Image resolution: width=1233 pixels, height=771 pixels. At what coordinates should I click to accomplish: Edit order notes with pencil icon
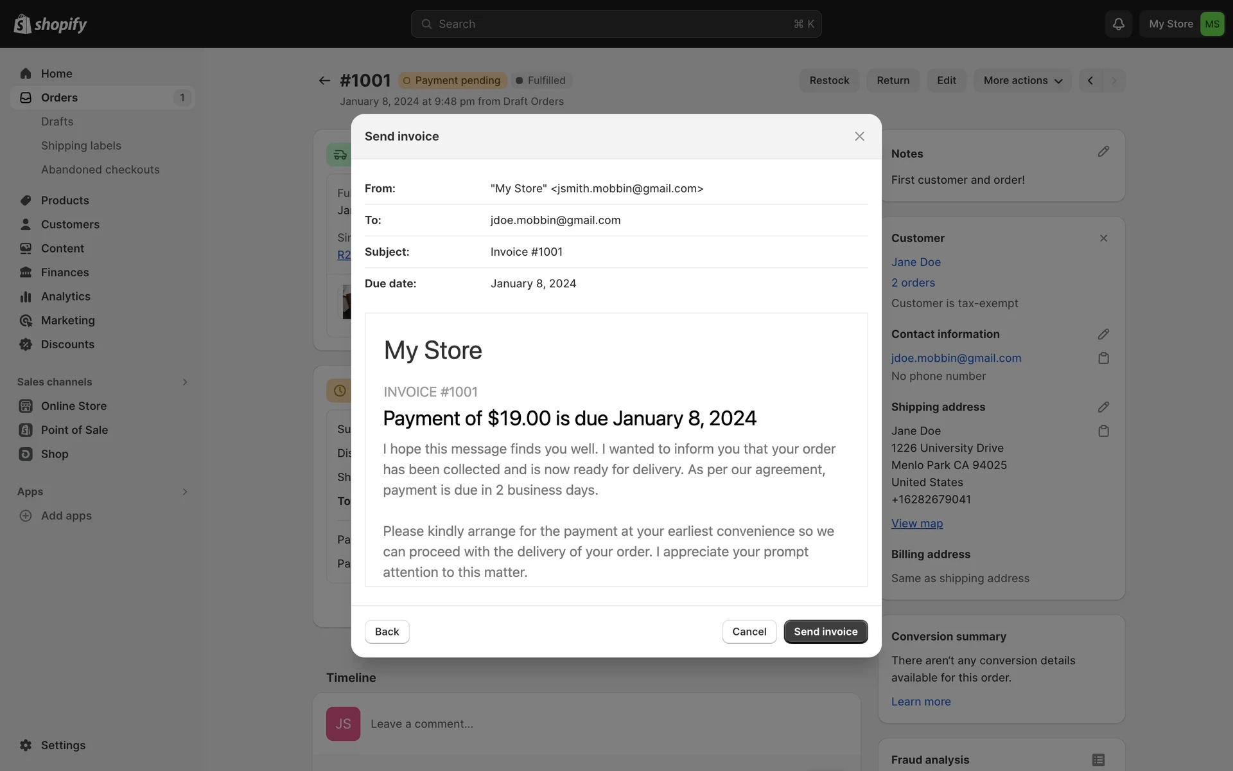(x=1103, y=152)
